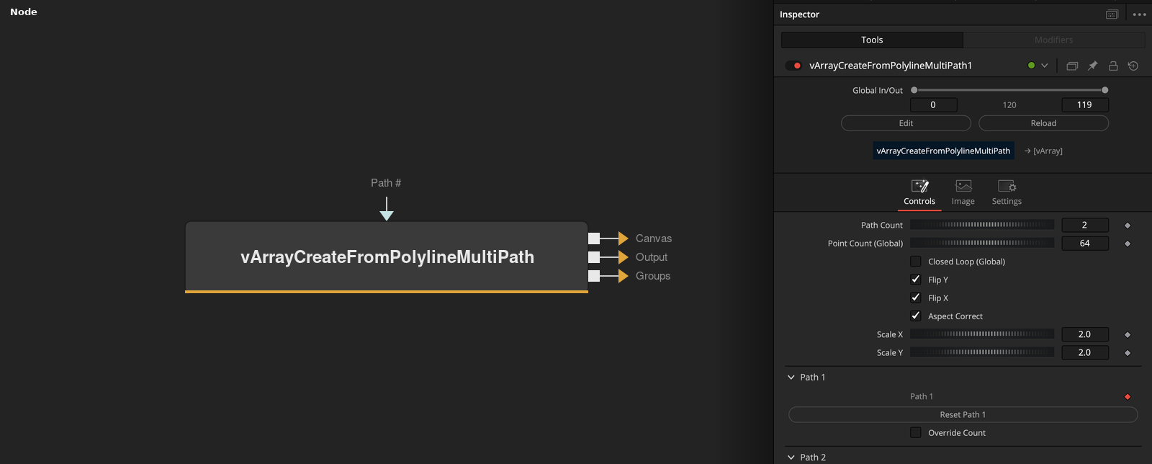Screen dimensions: 1152x464
Task: Click the Global In value field 0
Action: (933, 104)
